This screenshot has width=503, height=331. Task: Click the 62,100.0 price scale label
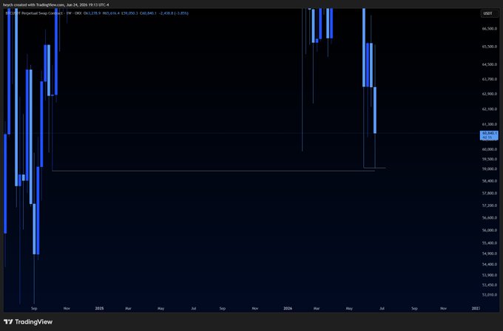click(x=490, y=109)
